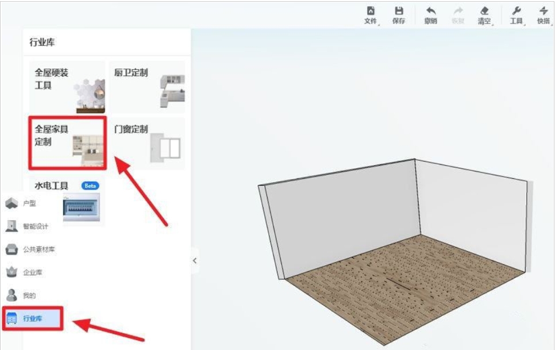Open 我的 in the sidebar

pos(21,295)
